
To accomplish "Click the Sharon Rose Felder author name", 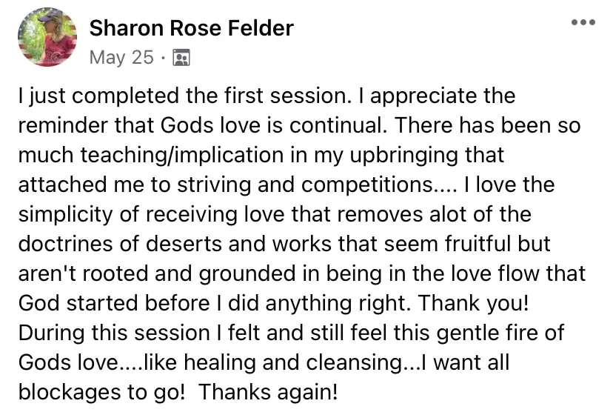I will (x=191, y=28).
